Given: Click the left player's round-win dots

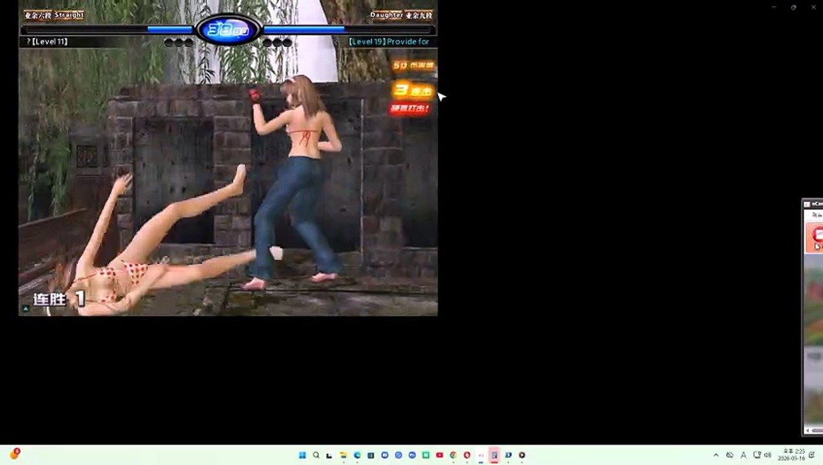Looking at the screenshot, I should (179, 43).
